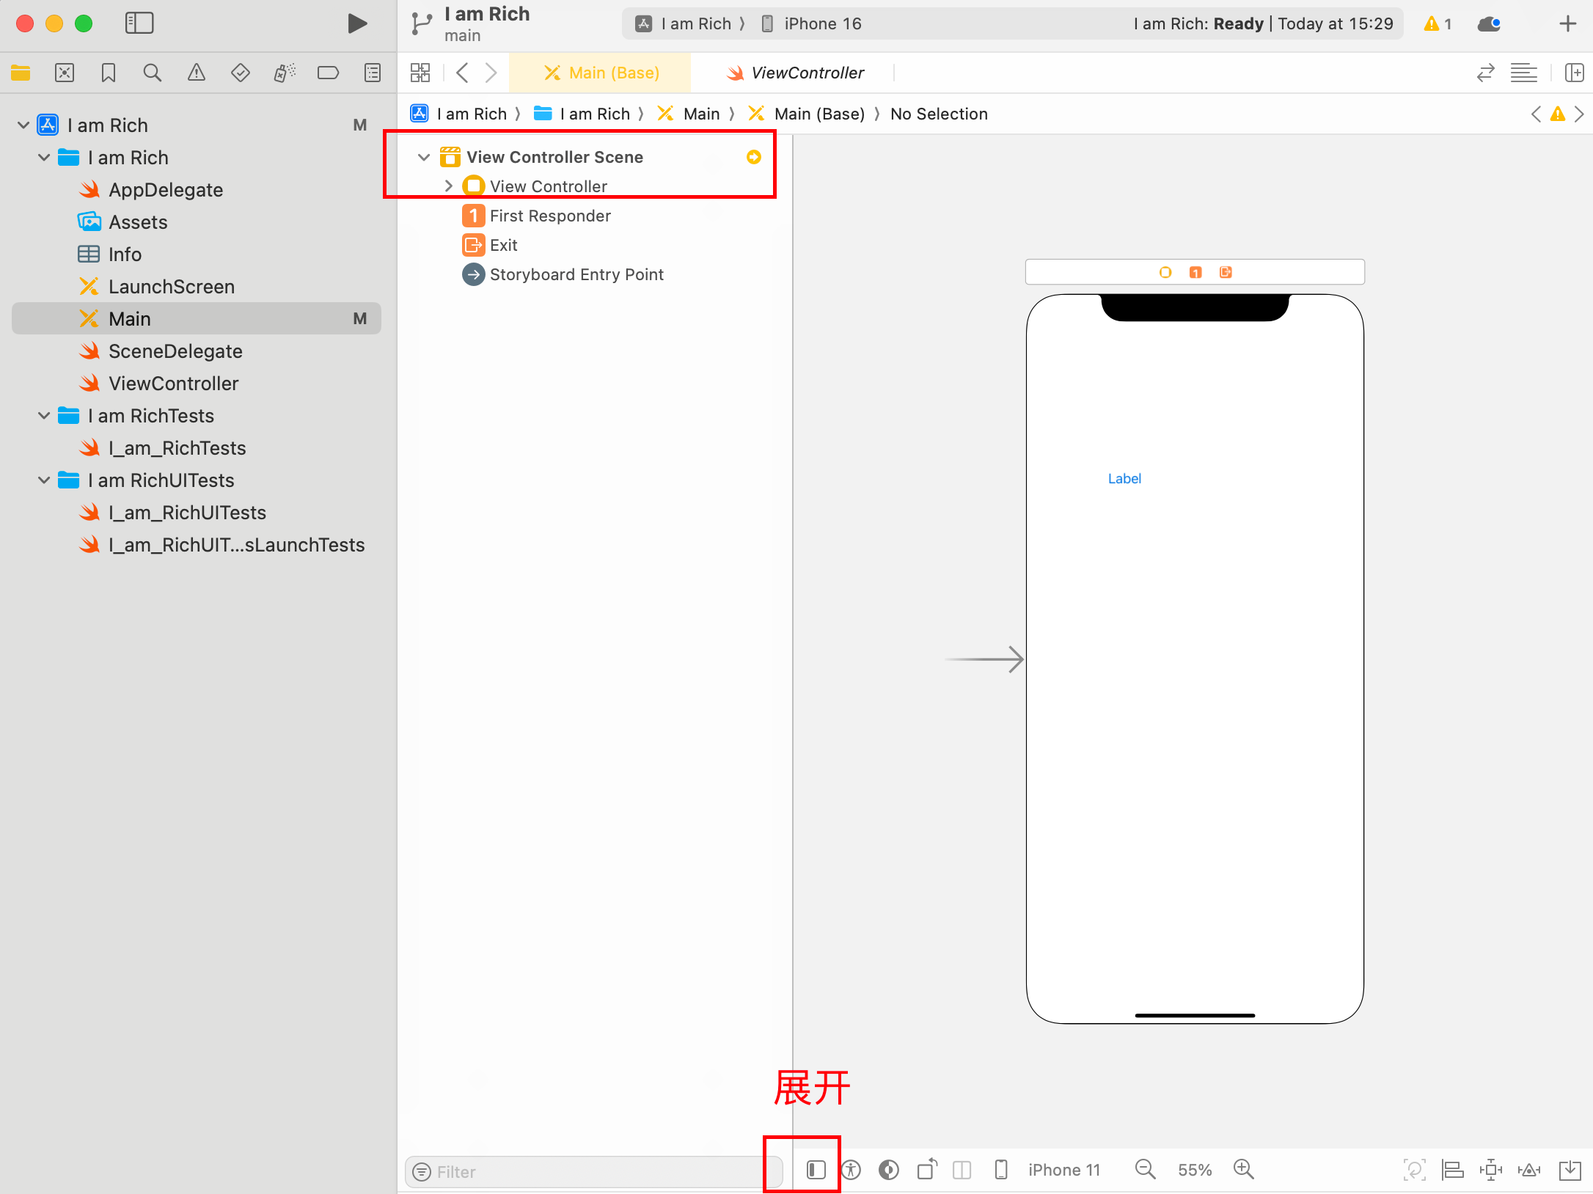The image size is (1593, 1194).
Task: Open the Library with the plus button
Action: tap(1568, 23)
